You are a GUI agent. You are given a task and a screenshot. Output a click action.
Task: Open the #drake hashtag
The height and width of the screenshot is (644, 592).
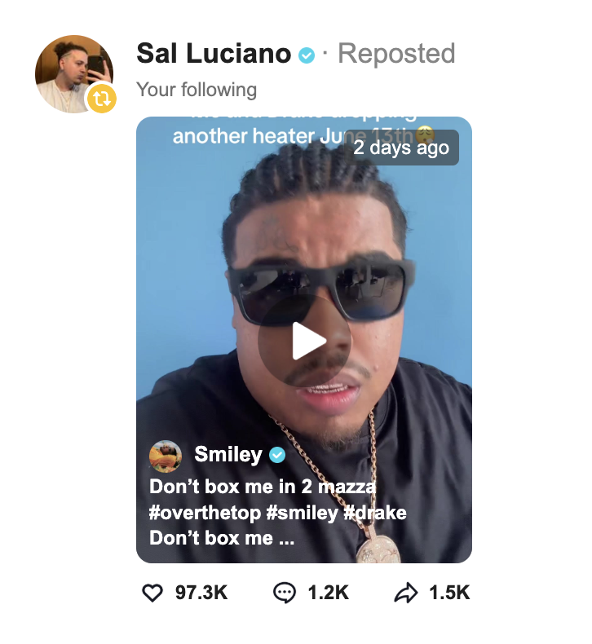coord(375,513)
